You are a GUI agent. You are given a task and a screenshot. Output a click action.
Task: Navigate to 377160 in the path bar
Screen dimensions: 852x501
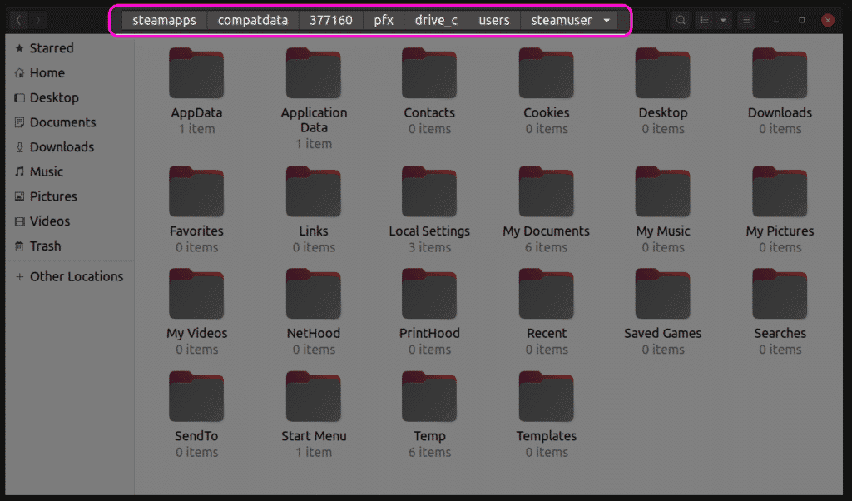pyautogui.click(x=331, y=21)
